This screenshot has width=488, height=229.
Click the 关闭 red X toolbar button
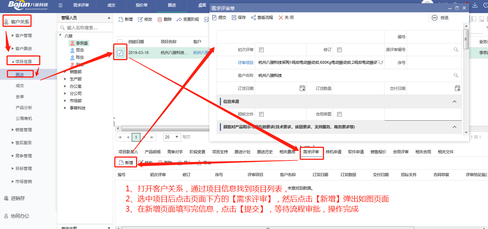click(280, 17)
